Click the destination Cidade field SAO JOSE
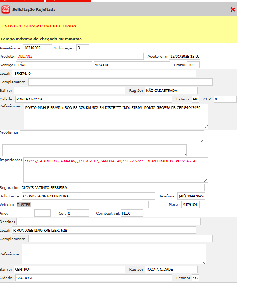The image size is (276, 290). click(x=94, y=278)
